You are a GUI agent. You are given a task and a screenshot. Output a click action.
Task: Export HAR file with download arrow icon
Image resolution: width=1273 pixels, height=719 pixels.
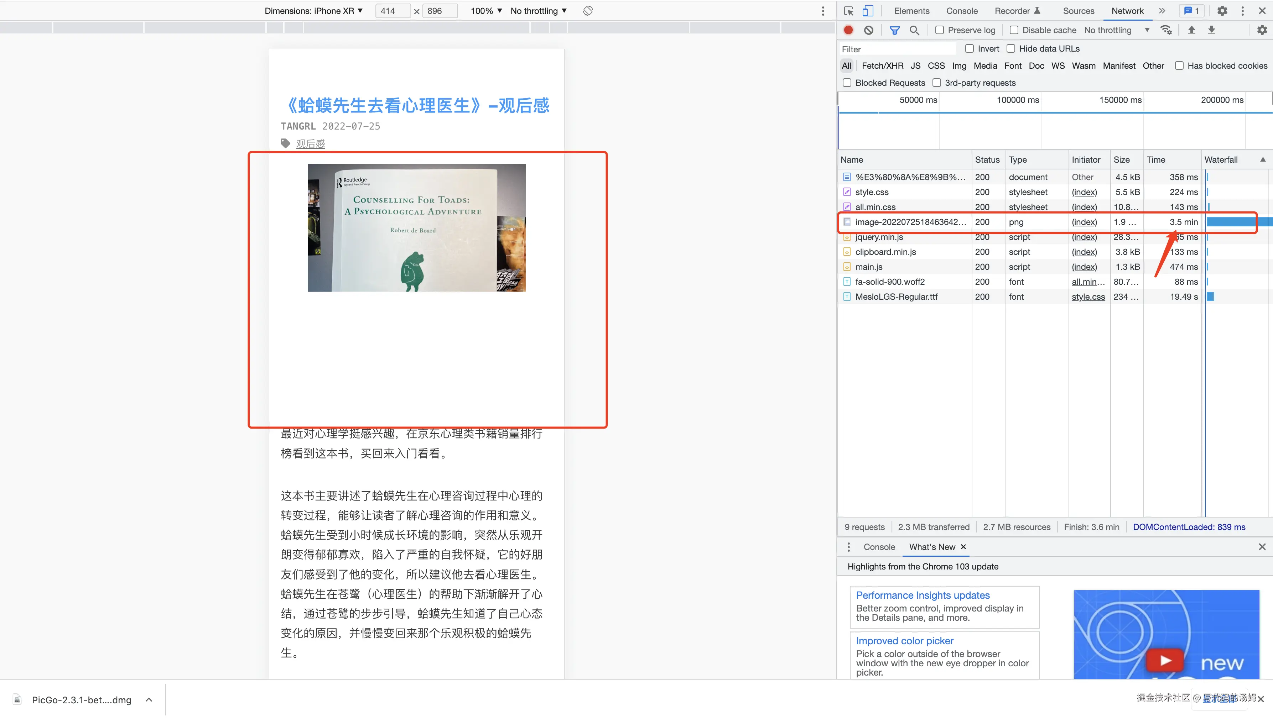(x=1212, y=30)
